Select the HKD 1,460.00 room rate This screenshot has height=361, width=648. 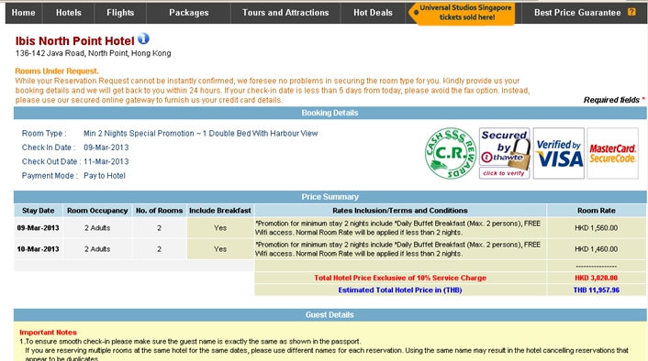click(x=597, y=249)
